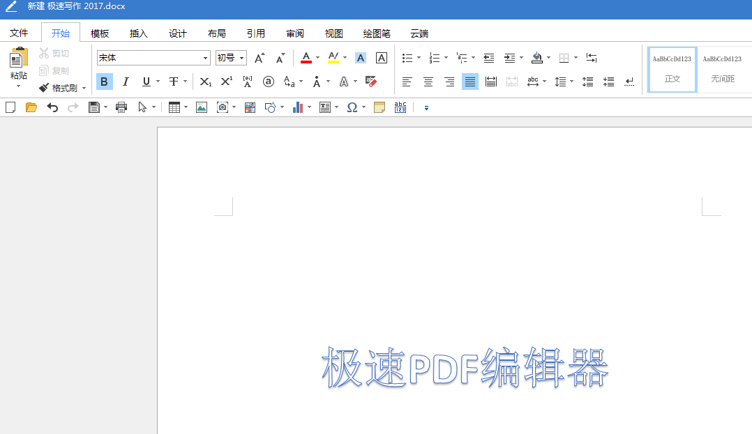
Task: Switch to the 模板 (Template) tab
Action: (x=100, y=33)
